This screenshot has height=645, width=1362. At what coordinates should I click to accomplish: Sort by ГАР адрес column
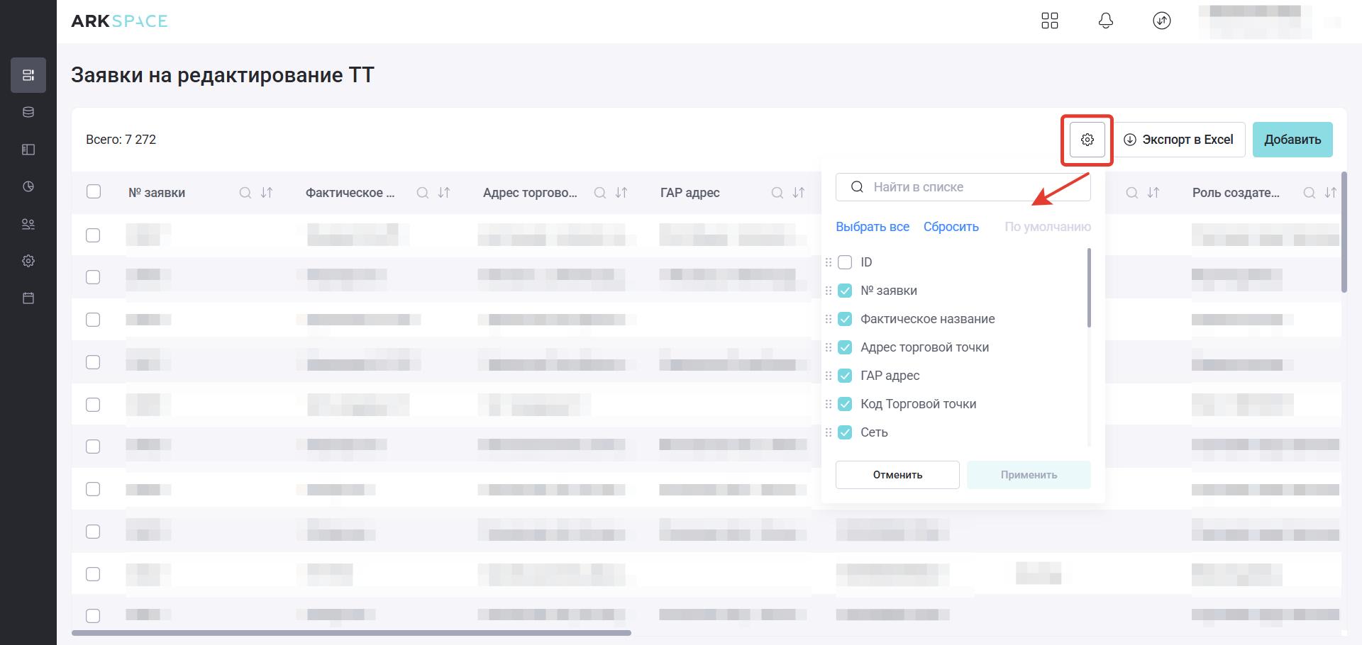tap(799, 193)
